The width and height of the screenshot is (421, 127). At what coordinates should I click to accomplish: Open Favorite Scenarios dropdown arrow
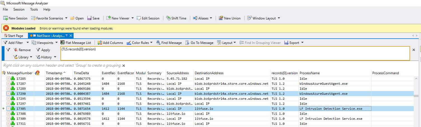click(x=66, y=18)
